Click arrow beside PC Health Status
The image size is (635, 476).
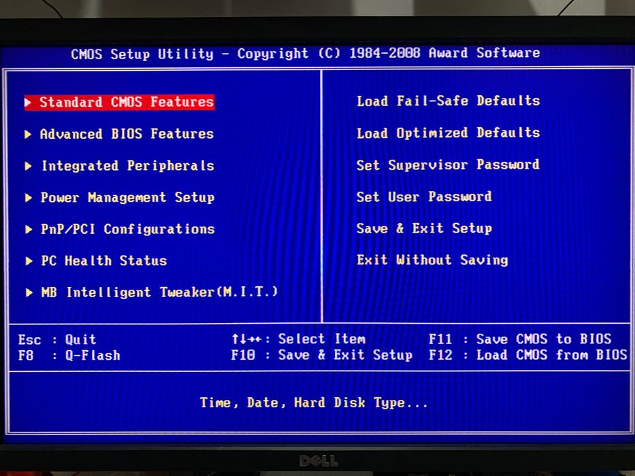point(29,261)
